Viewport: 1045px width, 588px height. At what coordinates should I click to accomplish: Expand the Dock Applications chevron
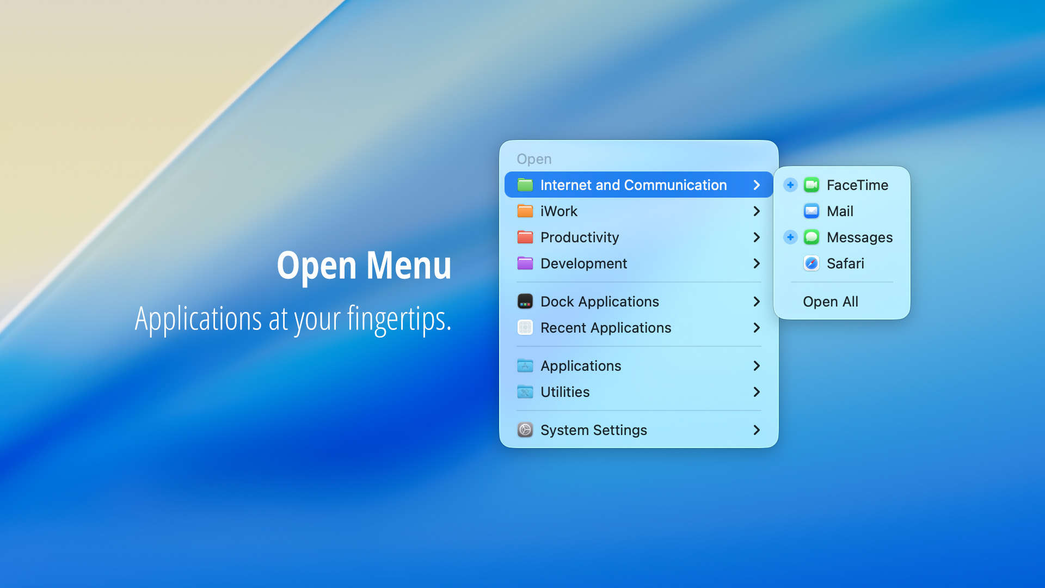tap(757, 302)
